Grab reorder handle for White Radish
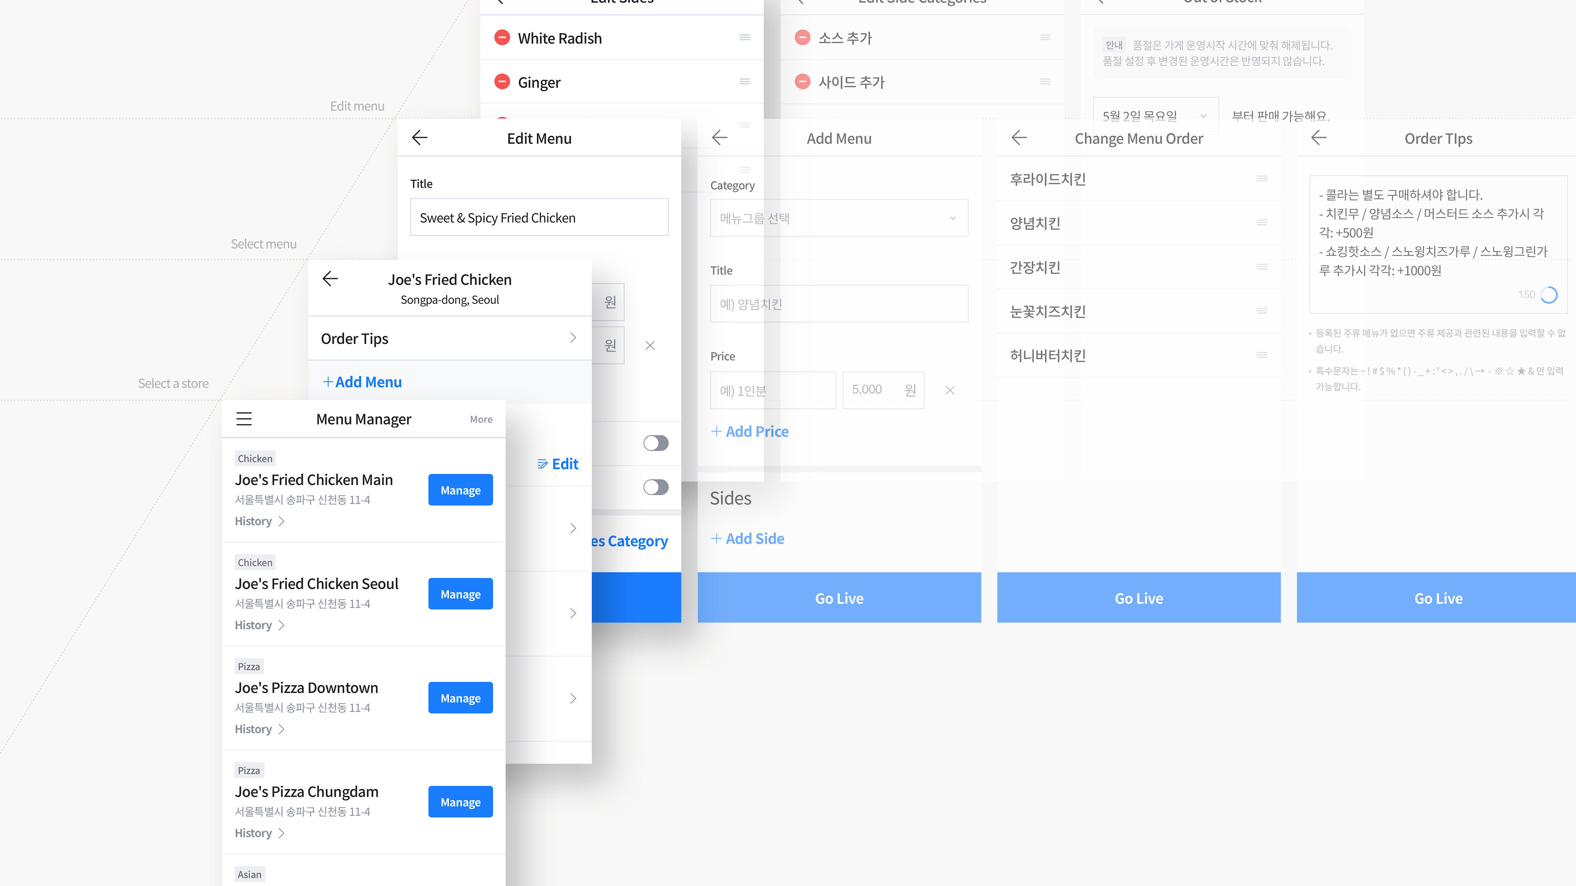The width and height of the screenshot is (1576, 886). click(x=744, y=37)
